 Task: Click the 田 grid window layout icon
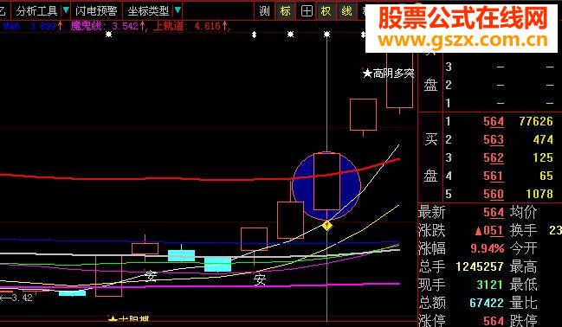[307, 11]
